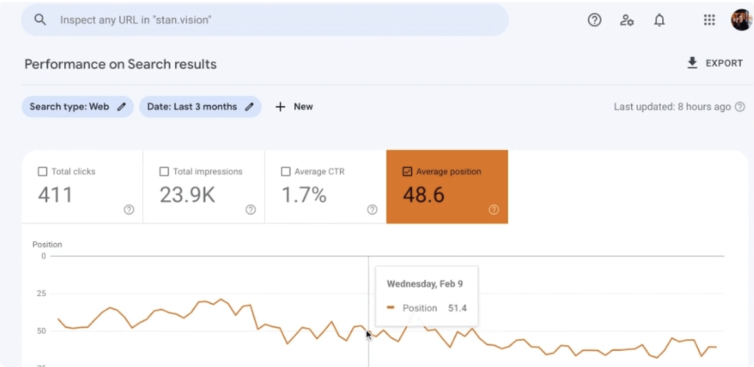Click help icon in Total clicks card
Screen dimensions: 754x367
pos(129,209)
